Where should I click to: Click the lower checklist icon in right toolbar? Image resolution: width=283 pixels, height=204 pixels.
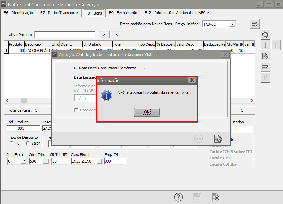[x=265, y=66]
